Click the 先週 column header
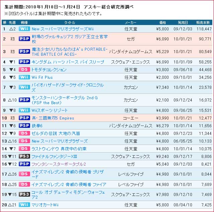 click(x=12, y=22)
